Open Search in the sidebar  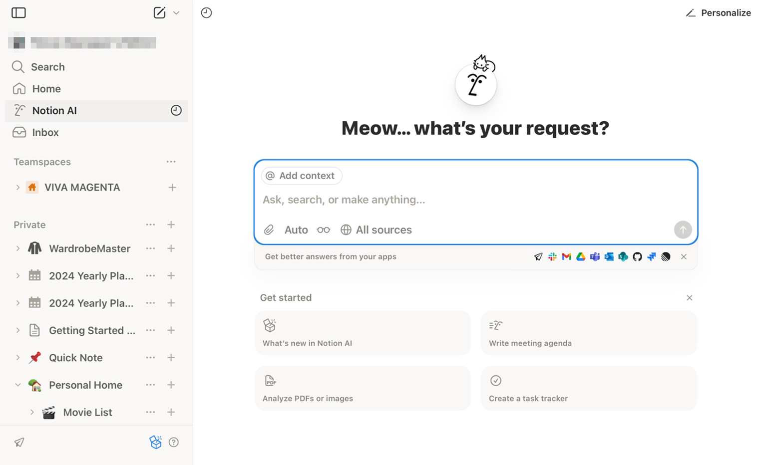click(x=47, y=67)
